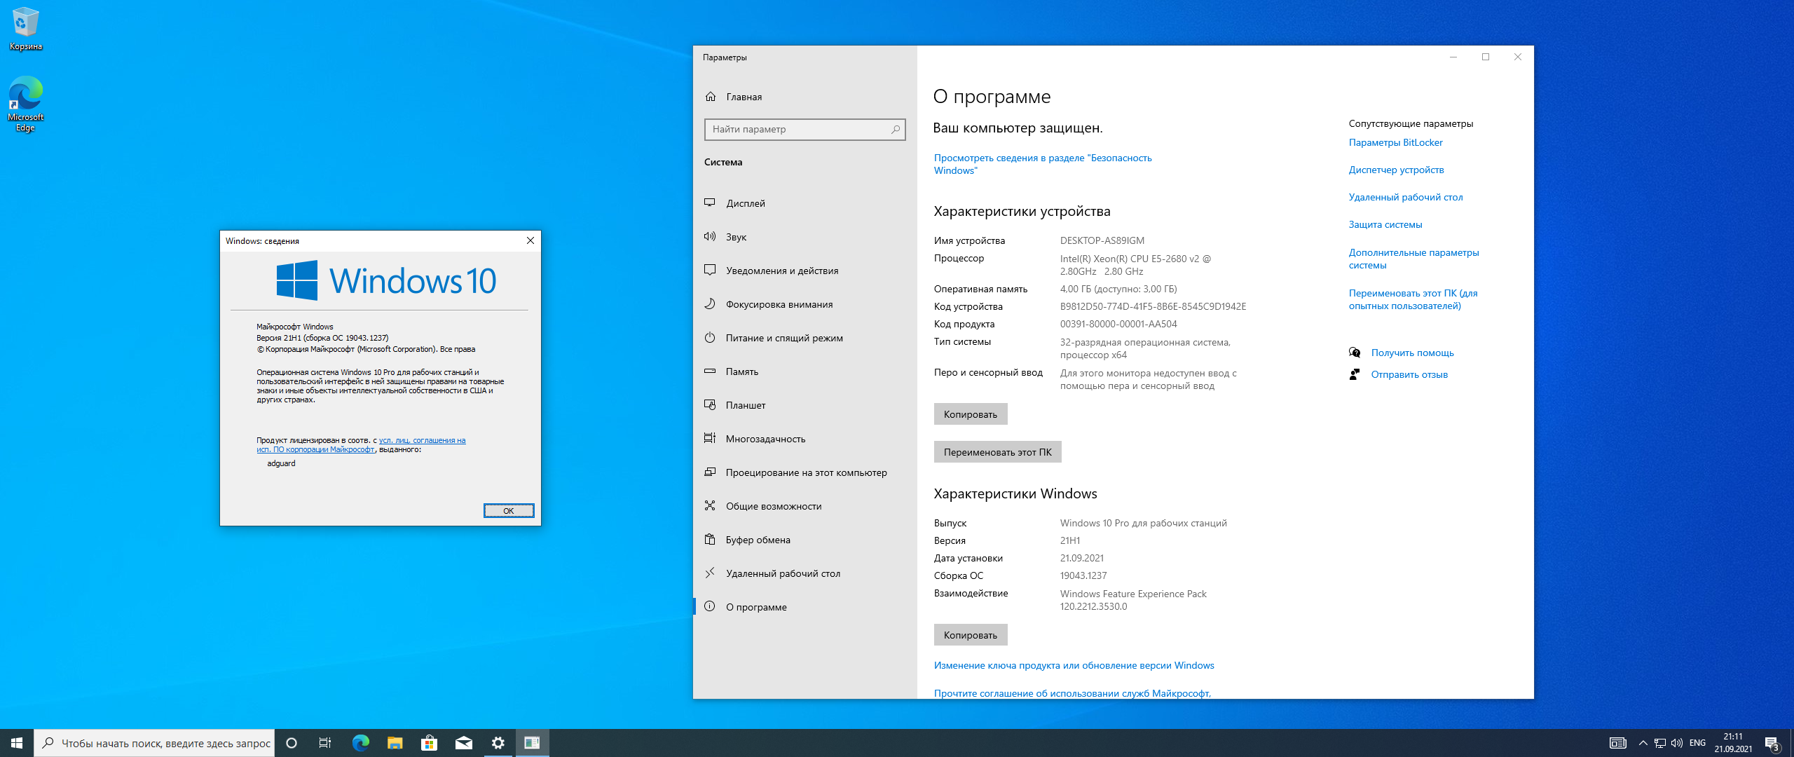This screenshot has width=1794, height=757.
Task: Go to Главная home in Settings
Action: click(804, 97)
